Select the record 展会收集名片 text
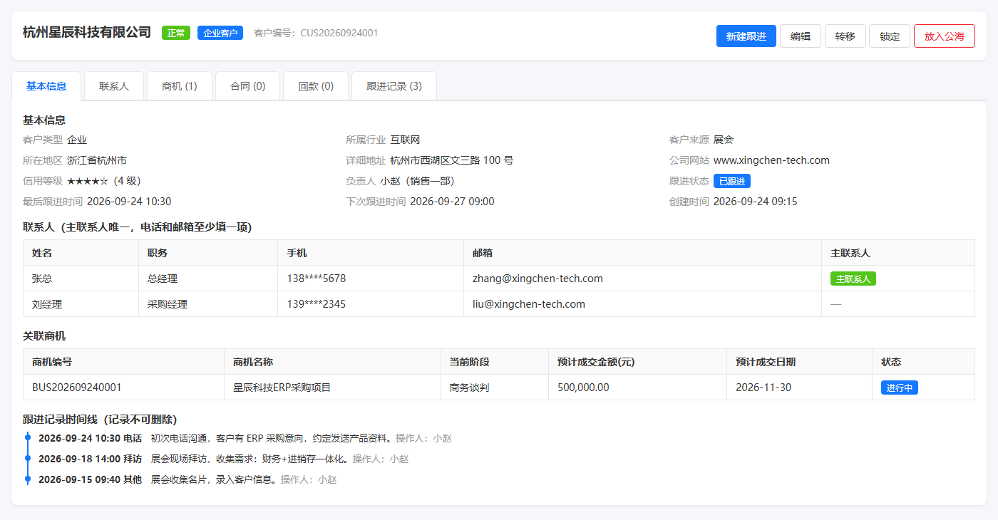The image size is (998, 520). (180, 479)
